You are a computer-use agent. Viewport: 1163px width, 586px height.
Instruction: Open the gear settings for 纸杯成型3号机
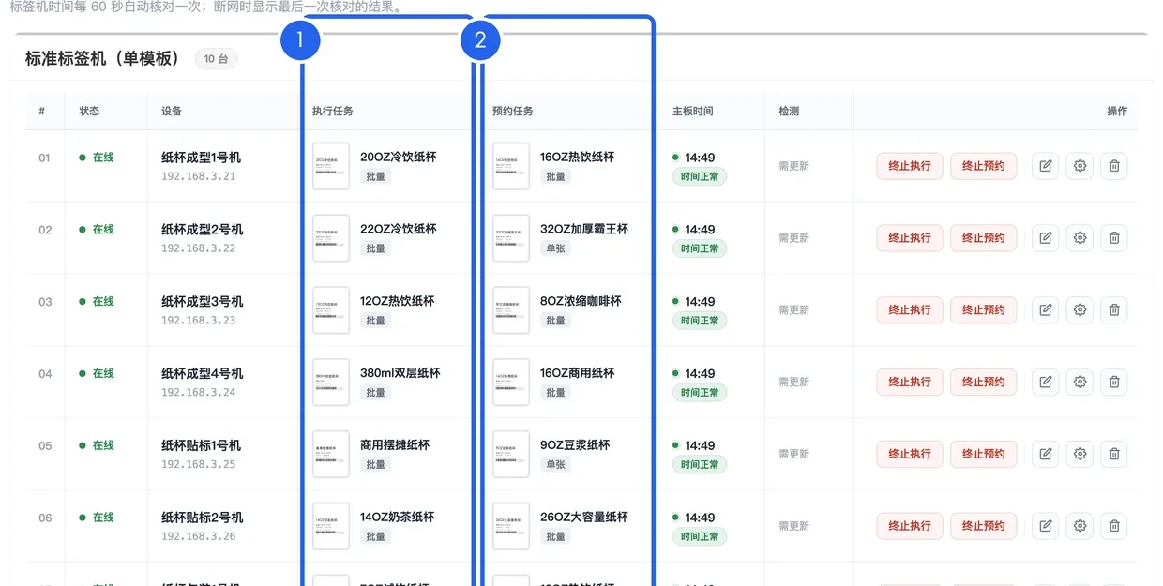1080,309
